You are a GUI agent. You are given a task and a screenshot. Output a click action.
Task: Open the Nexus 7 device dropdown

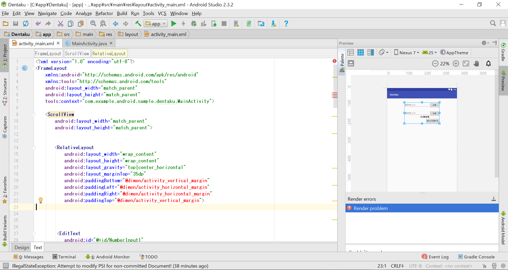(x=406, y=52)
